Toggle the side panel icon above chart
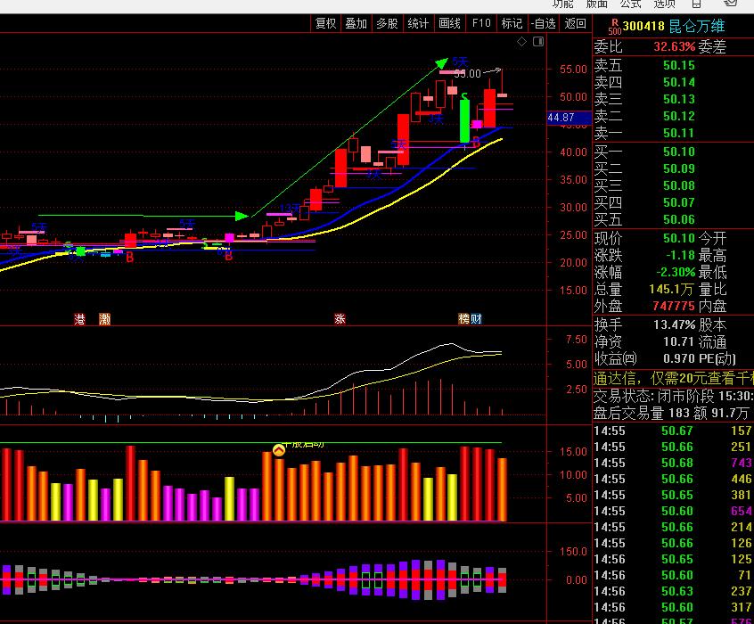The image size is (754, 624). click(538, 42)
